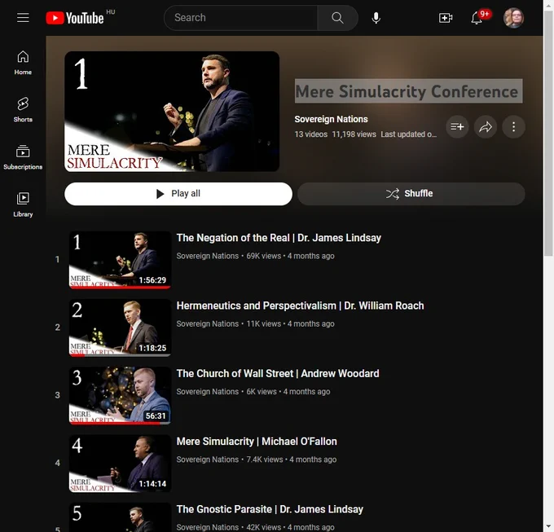The width and height of the screenshot is (554, 532).
Task: Go to Home in sidebar
Action: pyautogui.click(x=23, y=63)
